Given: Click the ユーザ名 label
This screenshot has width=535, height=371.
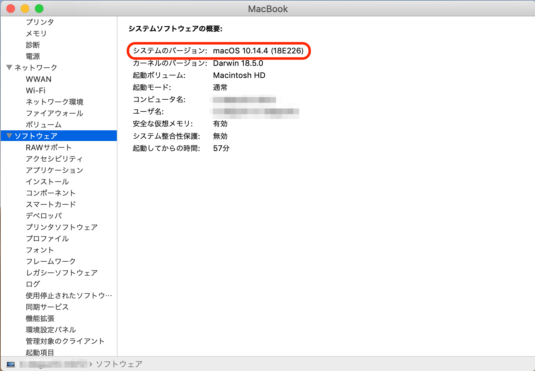Looking at the screenshot, I should tap(148, 111).
